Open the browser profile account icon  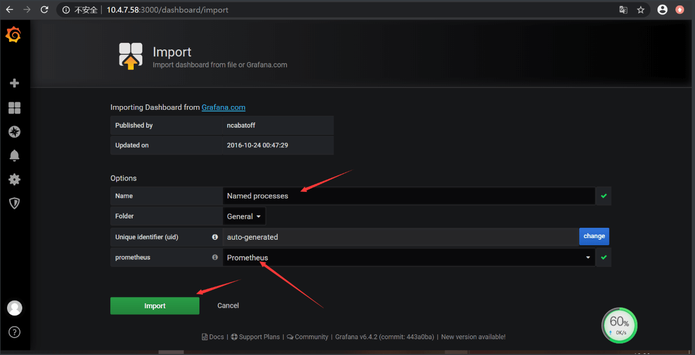(662, 10)
